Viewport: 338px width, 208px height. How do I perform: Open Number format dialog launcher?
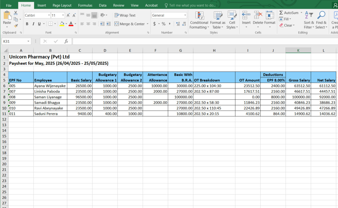(x=186, y=33)
